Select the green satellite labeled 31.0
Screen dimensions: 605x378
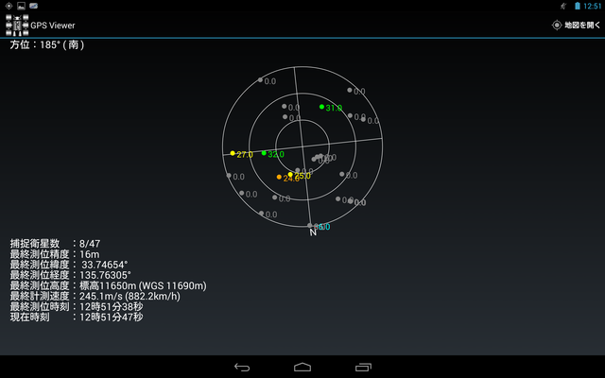point(321,107)
